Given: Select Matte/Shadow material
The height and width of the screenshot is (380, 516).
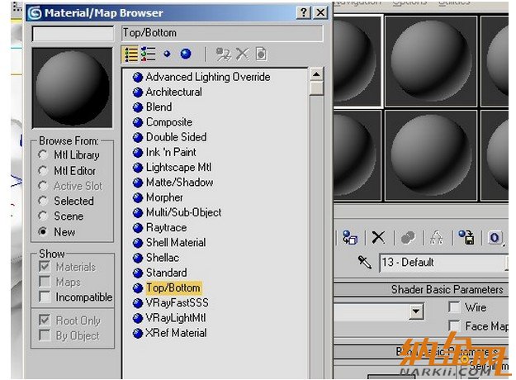Looking at the screenshot, I should coord(180,183).
